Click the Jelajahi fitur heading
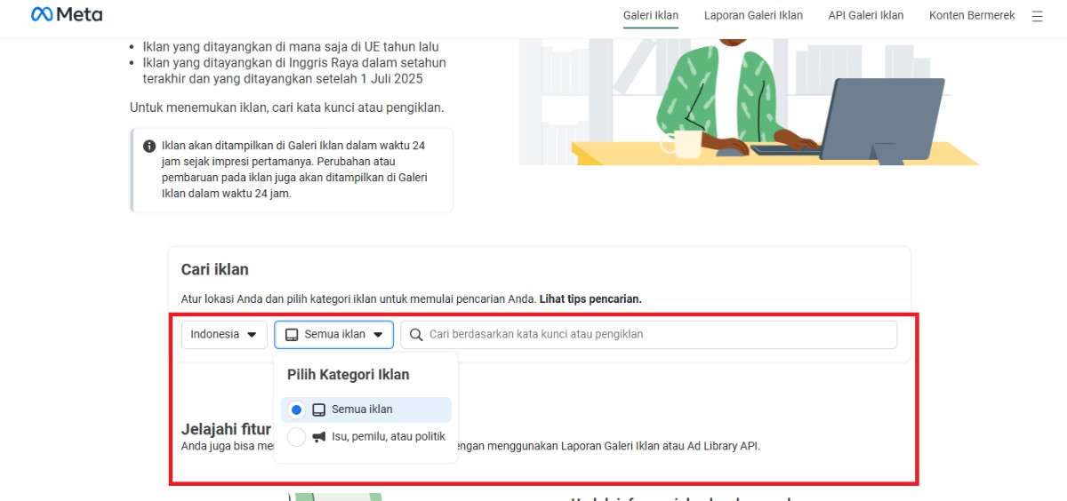Viewport: 1067px width, 501px height. [226, 430]
